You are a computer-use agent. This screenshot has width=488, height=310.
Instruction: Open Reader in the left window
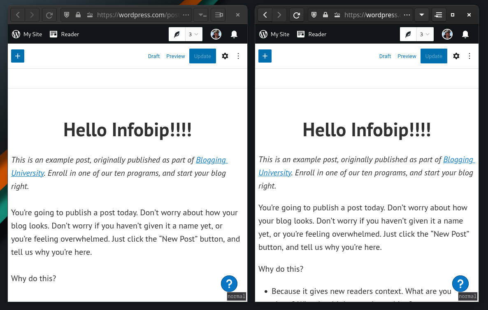coord(65,34)
